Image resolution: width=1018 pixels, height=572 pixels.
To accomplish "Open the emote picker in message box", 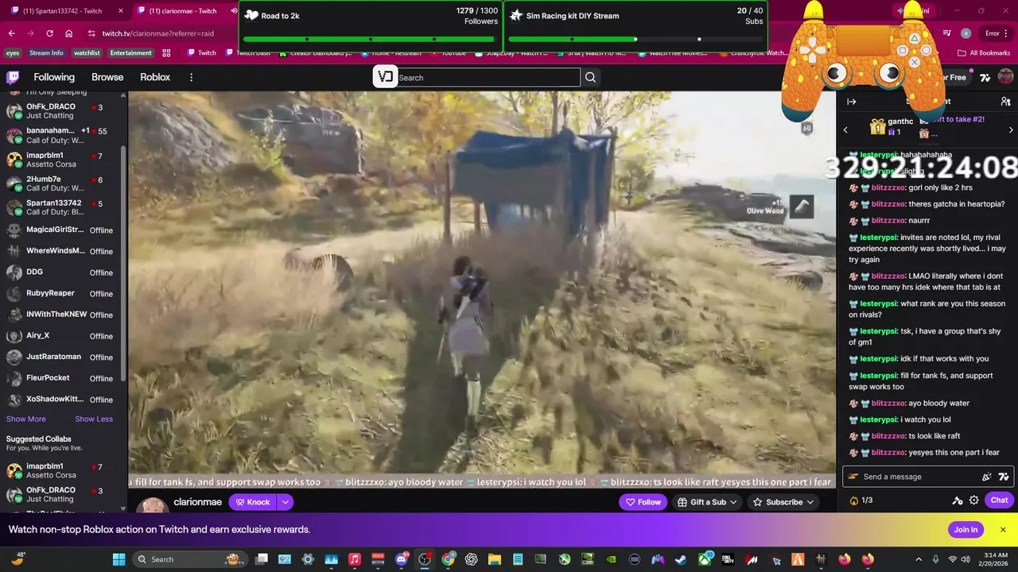I will [x=987, y=477].
